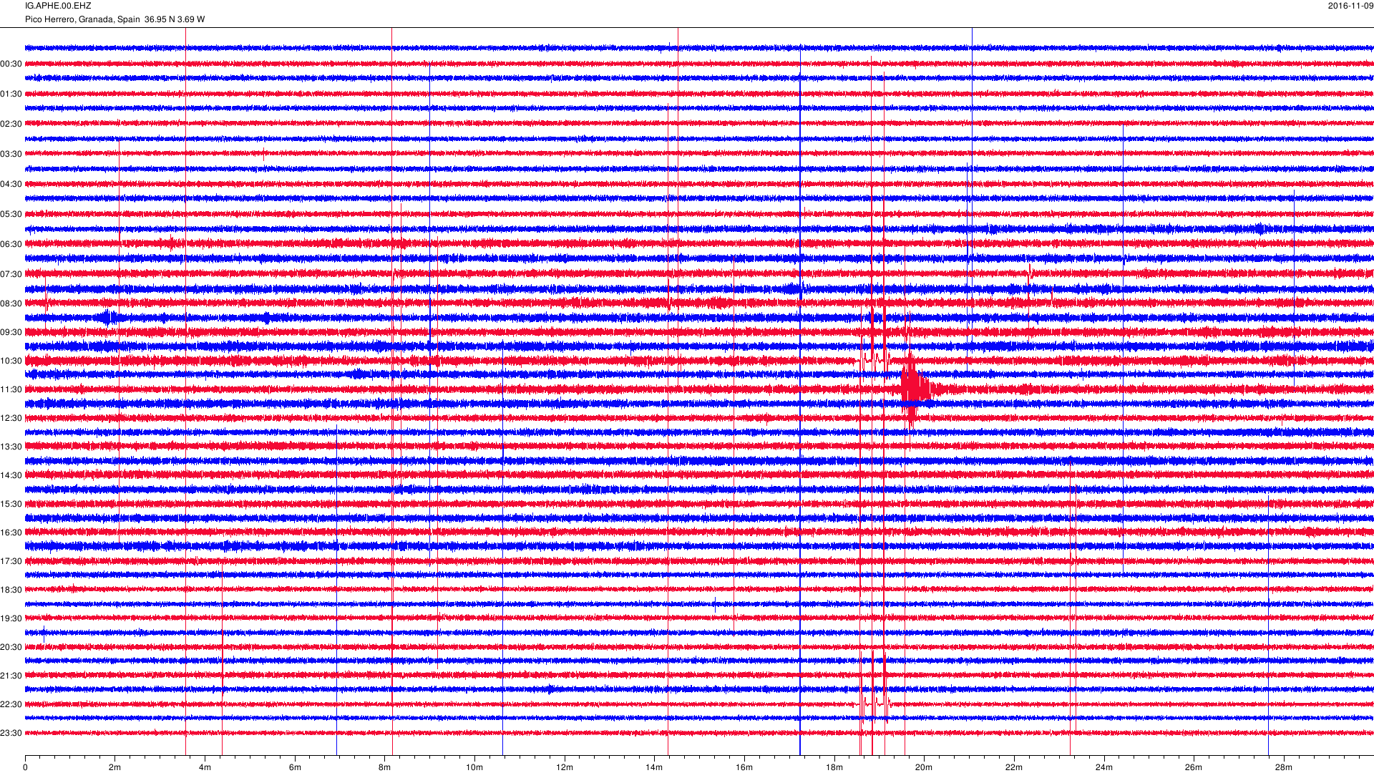Select the 02:30 time label
Viewport: 1374px width, 773px height.
coord(11,124)
